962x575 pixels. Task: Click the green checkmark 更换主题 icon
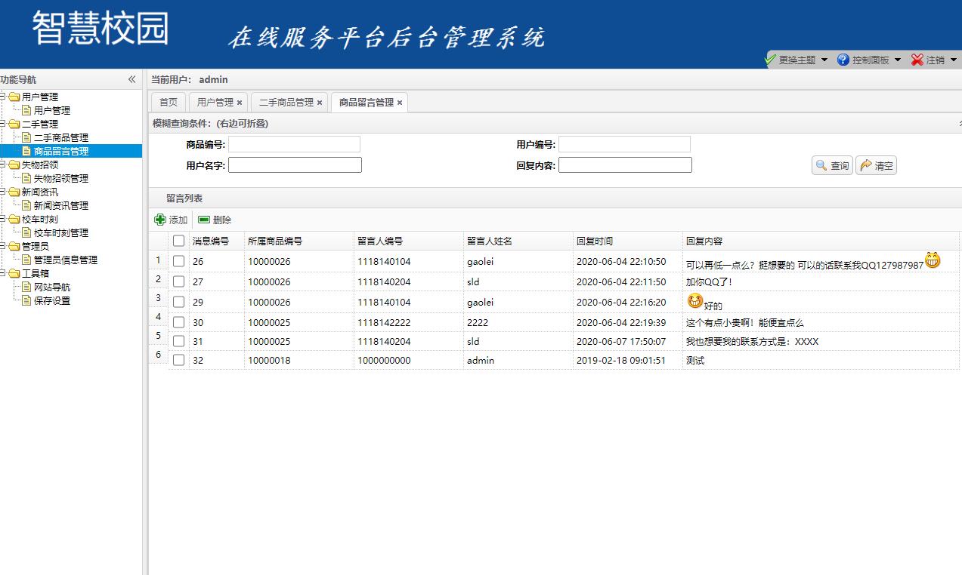tap(771, 58)
